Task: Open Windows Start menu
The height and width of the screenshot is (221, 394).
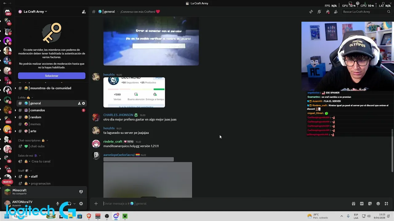Action: click(6, 216)
